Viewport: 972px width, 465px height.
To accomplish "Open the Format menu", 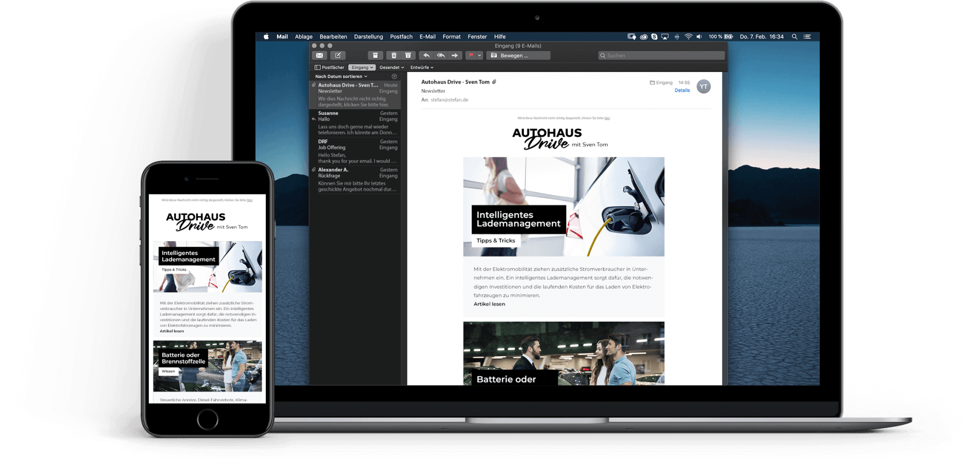I will click(x=452, y=37).
